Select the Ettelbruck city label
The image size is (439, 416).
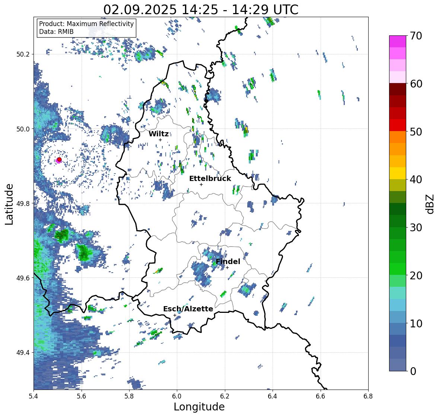(210, 178)
